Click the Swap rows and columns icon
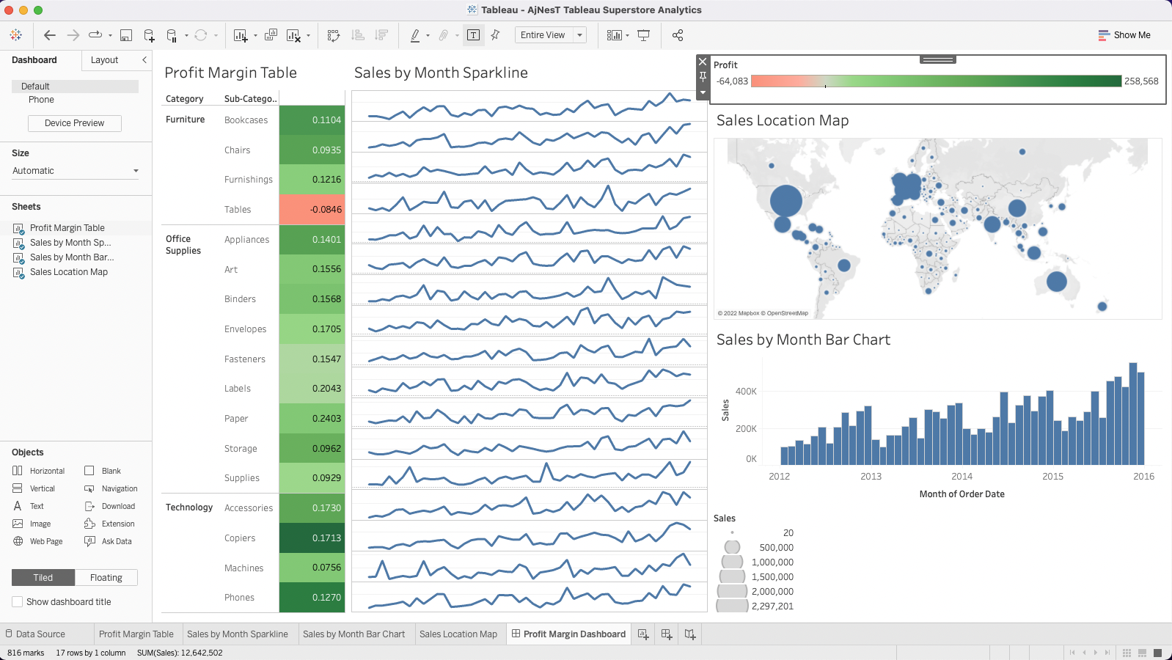This screenshot has height=660, width=1172. tap(334, 35)
